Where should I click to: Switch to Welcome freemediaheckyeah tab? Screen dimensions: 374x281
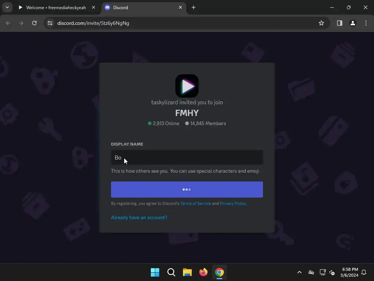point(57,8)
